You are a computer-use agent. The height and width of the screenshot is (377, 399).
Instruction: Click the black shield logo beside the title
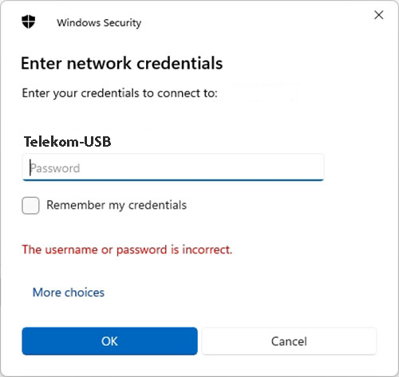pyautogui.click(x=28, y=22)
